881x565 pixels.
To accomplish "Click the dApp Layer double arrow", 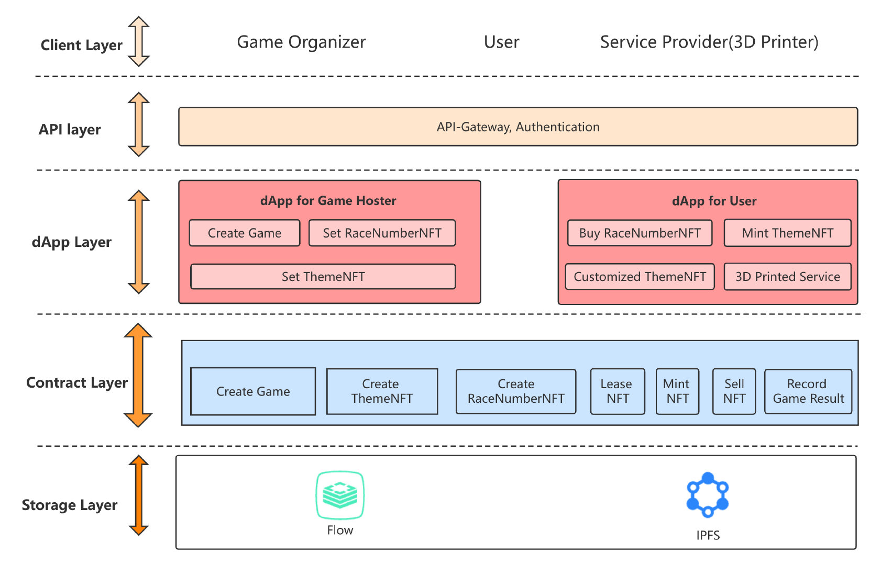I will 139,242.
